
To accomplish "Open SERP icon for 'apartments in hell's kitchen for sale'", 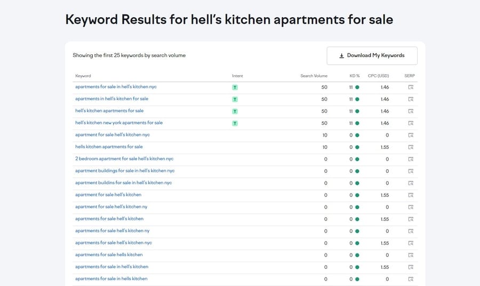I will click(411, 99).
